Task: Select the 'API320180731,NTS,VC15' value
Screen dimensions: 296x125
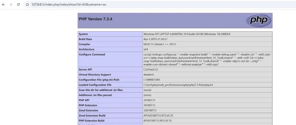Action: (x=158, y=115)
